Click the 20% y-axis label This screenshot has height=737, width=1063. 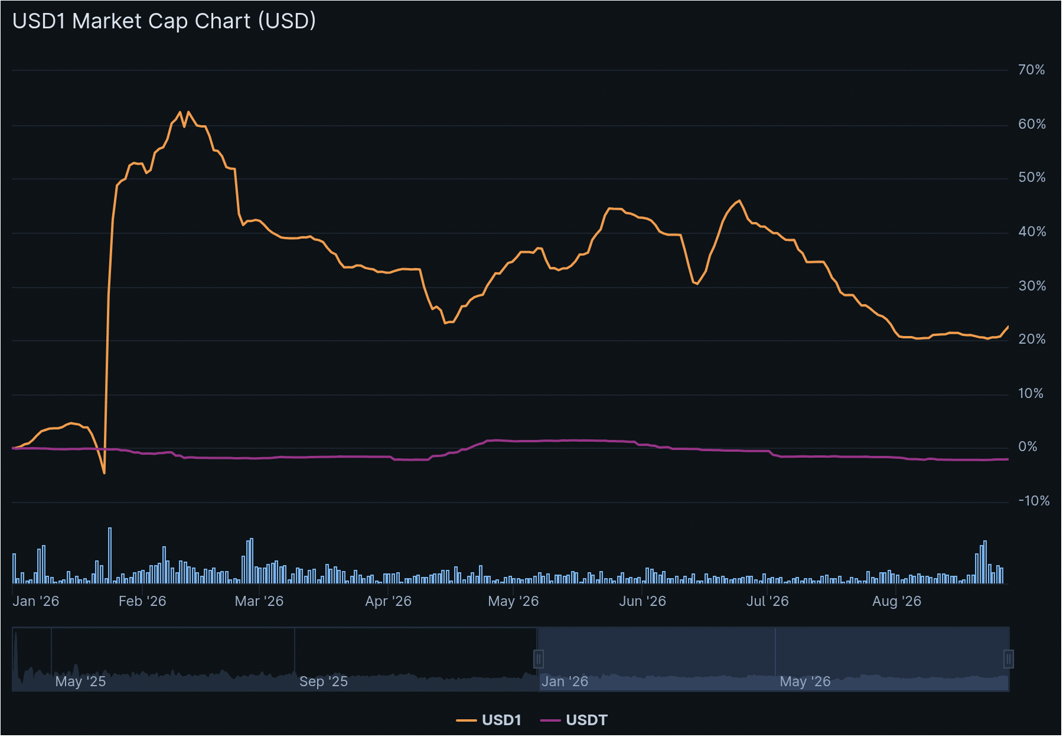pos(1032,339)
